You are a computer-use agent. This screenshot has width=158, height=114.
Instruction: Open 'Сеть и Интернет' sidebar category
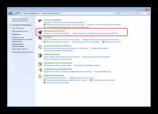pos(18,28)
